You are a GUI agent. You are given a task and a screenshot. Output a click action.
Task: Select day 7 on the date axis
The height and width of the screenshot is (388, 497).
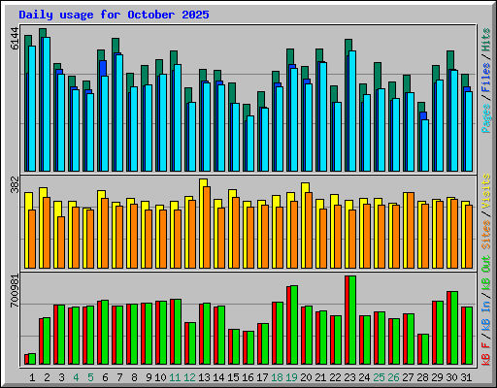(119, 377)
